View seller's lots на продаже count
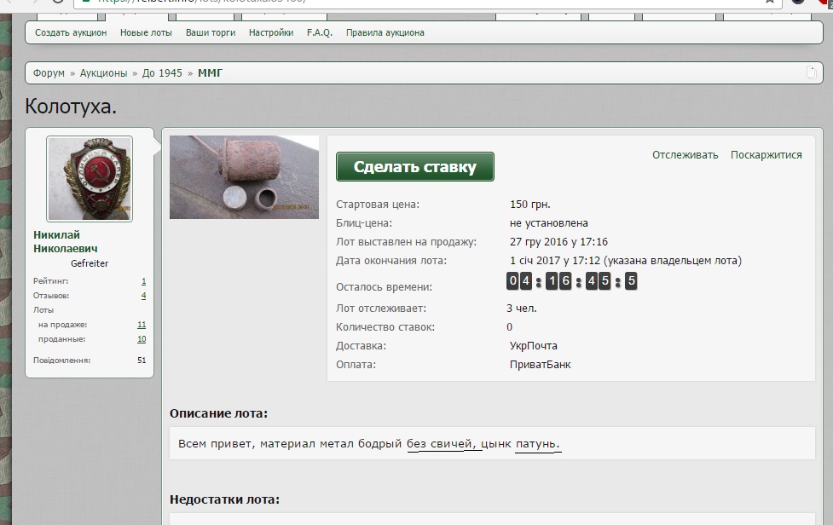This screenshot has width=833, height=525. point(141,325)
